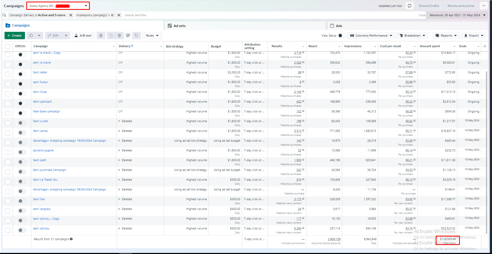492x254 pixels.
Task: Toggle the View Setup switch
Action: pos(342,36)
